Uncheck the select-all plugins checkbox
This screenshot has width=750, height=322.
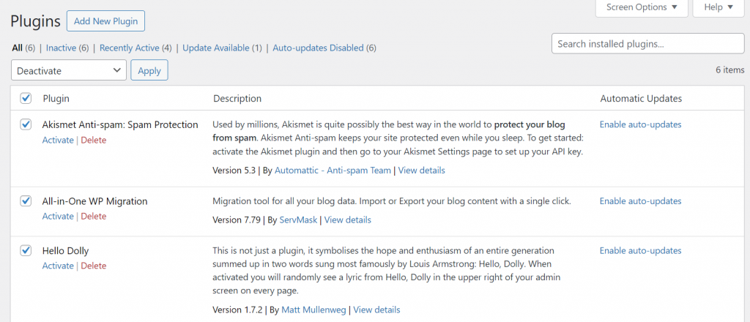26,98
